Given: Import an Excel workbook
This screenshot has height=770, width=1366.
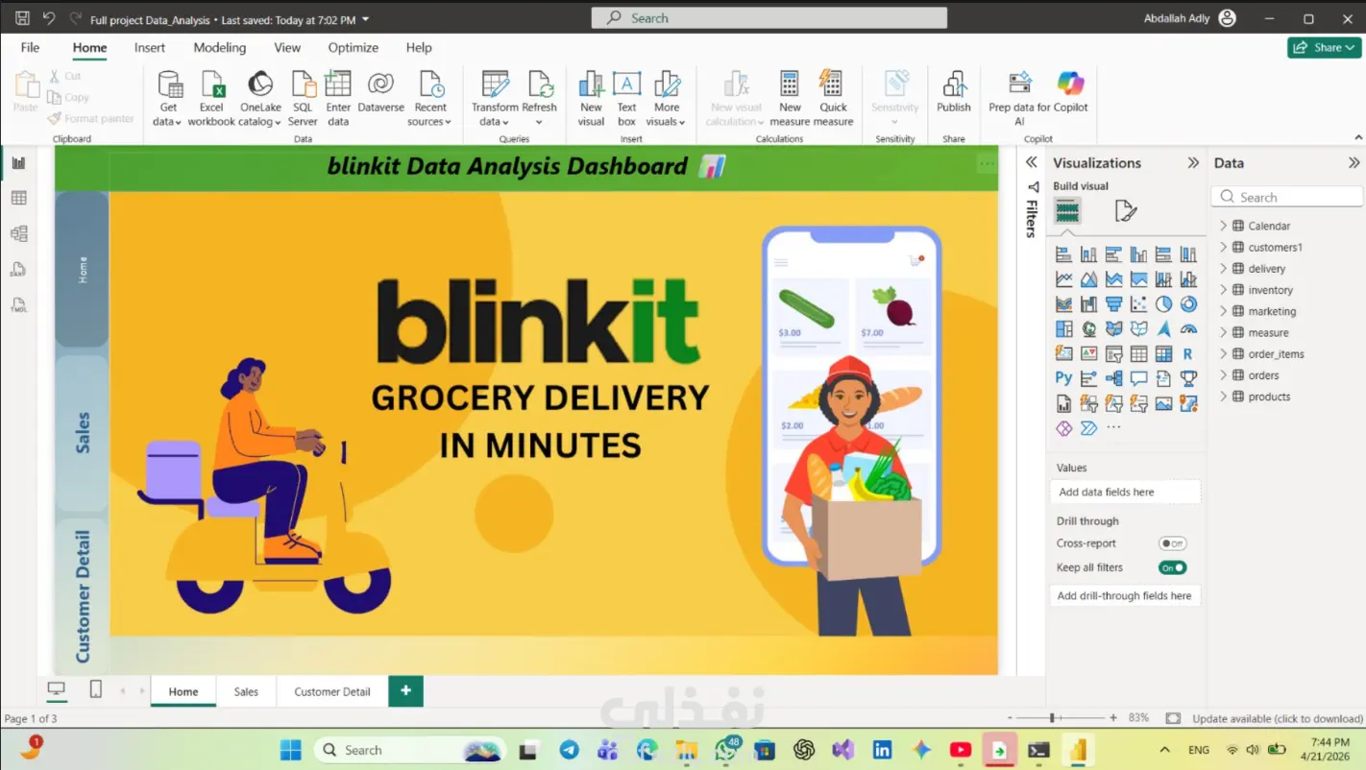Looking at the screenshot, I should [x=211, y=98].
